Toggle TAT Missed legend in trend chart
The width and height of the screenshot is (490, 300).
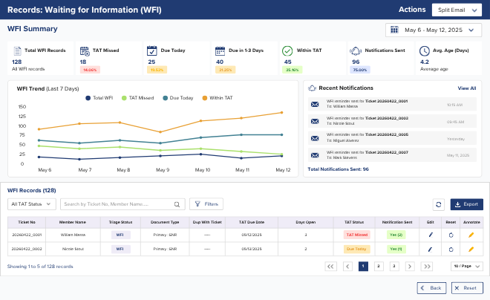point(137,98)
